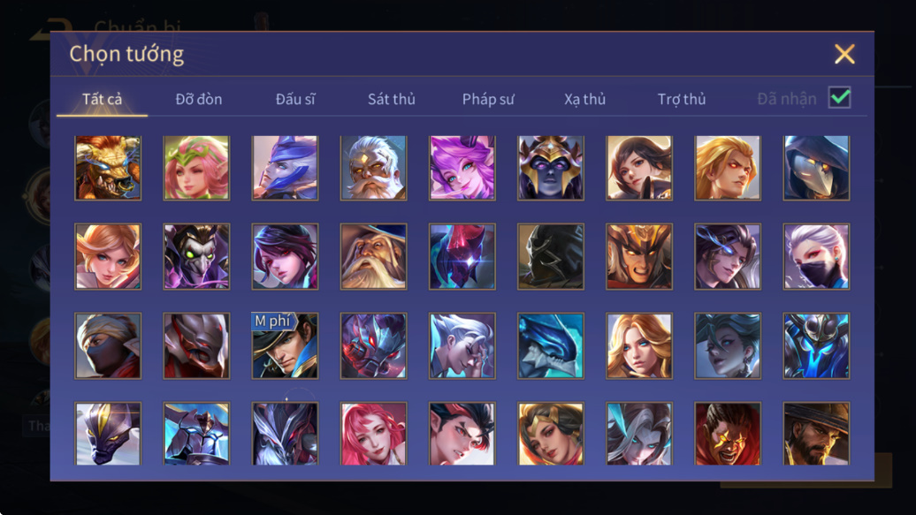The height and width of the screenshot is (515, 916).
Task: Switch to the 'Đỡ đòn' tab
Action: tap(199, 99)
